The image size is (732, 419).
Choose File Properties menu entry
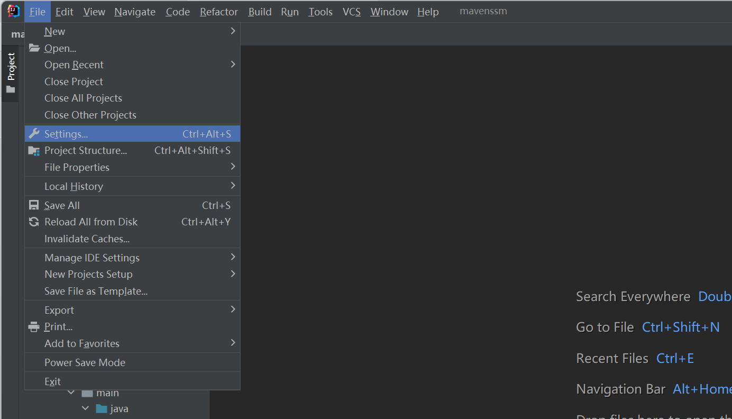pyautogui.click(x=132, y=167)
